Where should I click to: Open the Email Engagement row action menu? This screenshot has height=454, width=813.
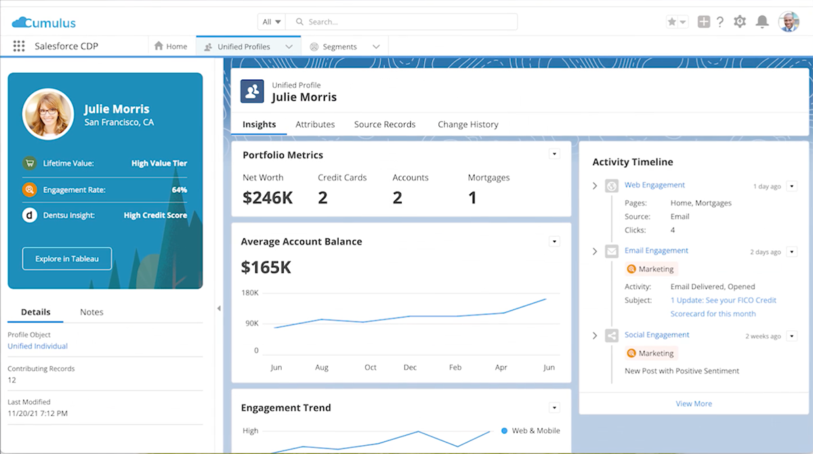click(x=793, y=252)
